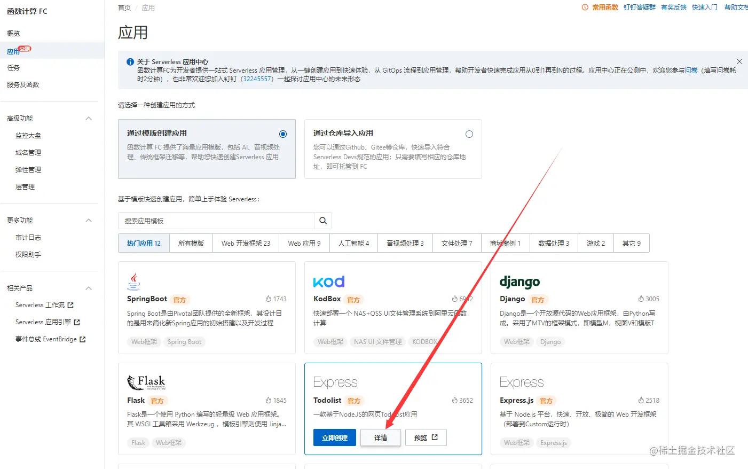Image resolution: width=748 pixels, height=469 pixels.
Task: Open 钉钉答疑群 link
Action: click(640, 7)
